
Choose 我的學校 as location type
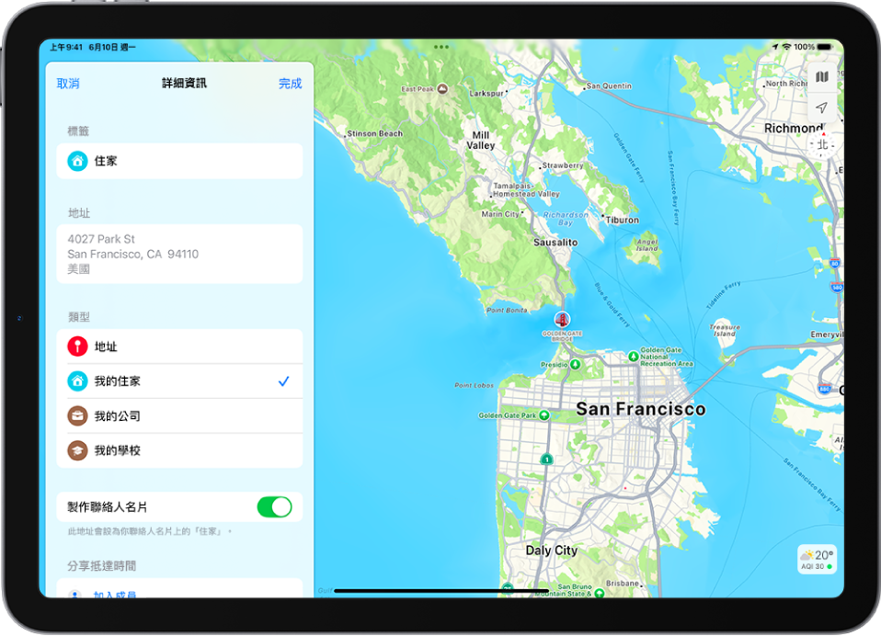click(179, 450)
